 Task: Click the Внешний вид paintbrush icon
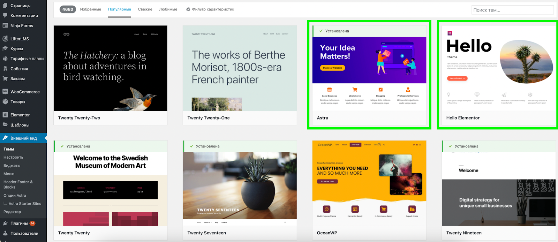(5, 138)
